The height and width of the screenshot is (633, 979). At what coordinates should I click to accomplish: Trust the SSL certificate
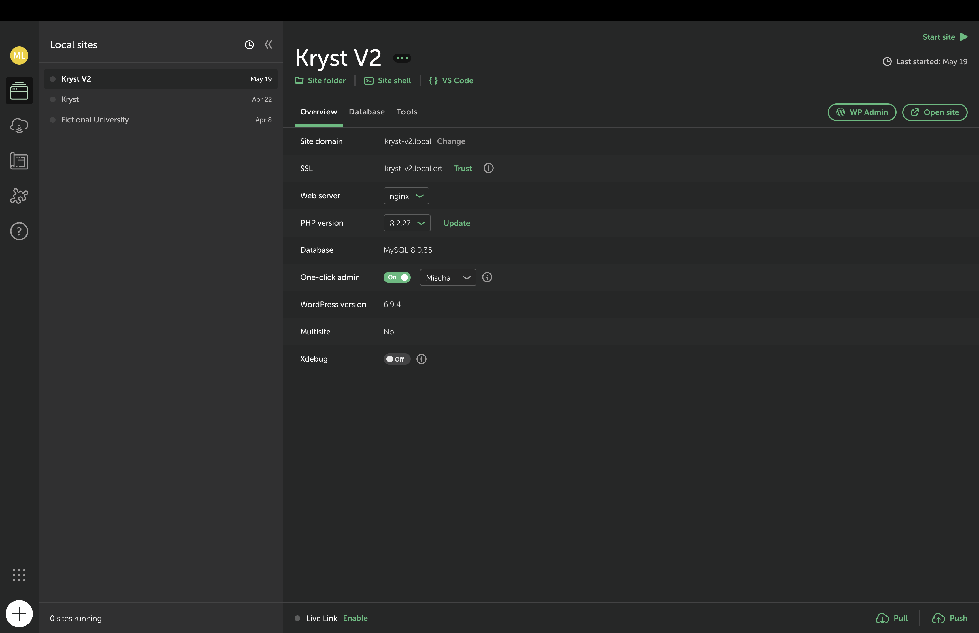(x=463, y=169)
